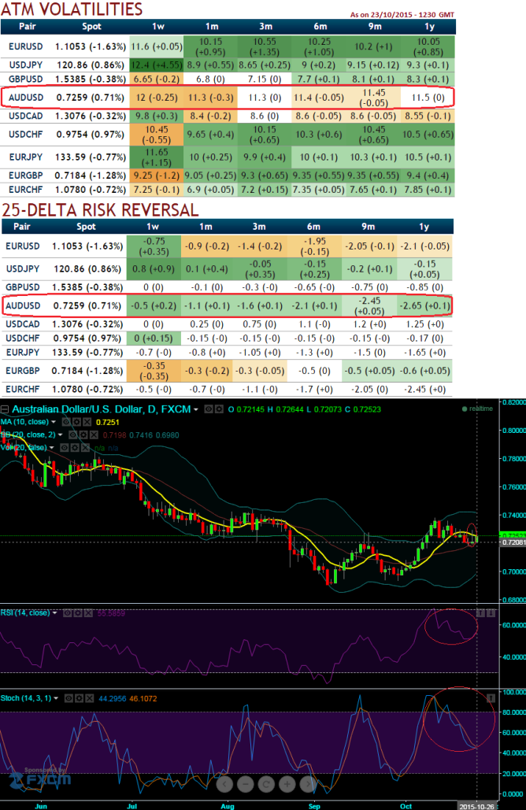526x810 pixels.
Task: Click the 25-DELTA RISK REVERSAL heading
Action: 100,209
